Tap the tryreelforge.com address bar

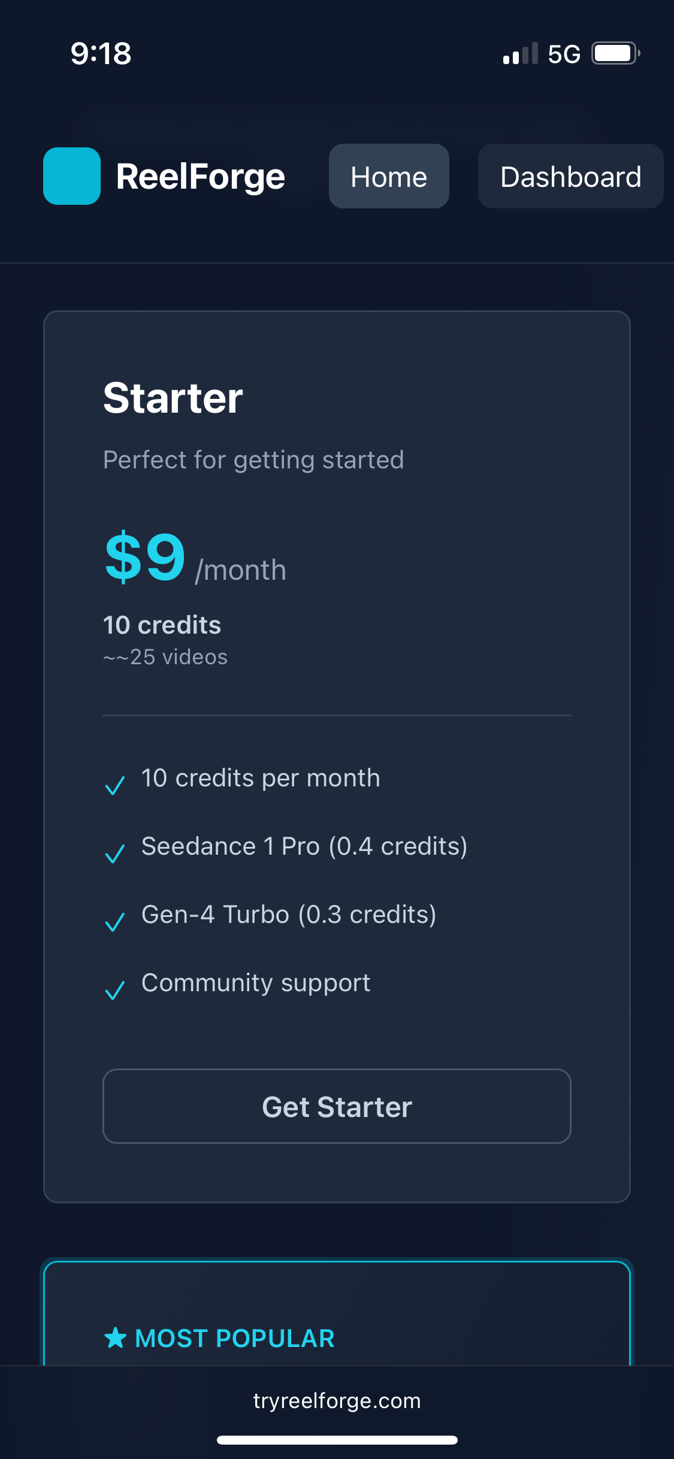point(337,1400)
